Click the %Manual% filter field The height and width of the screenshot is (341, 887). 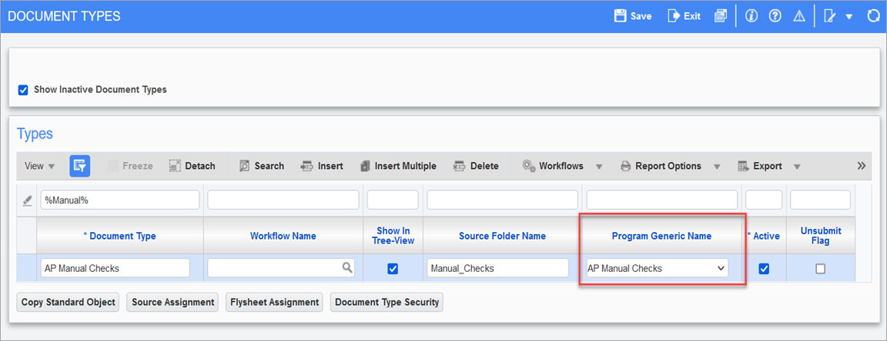click(x=120, y=200)
